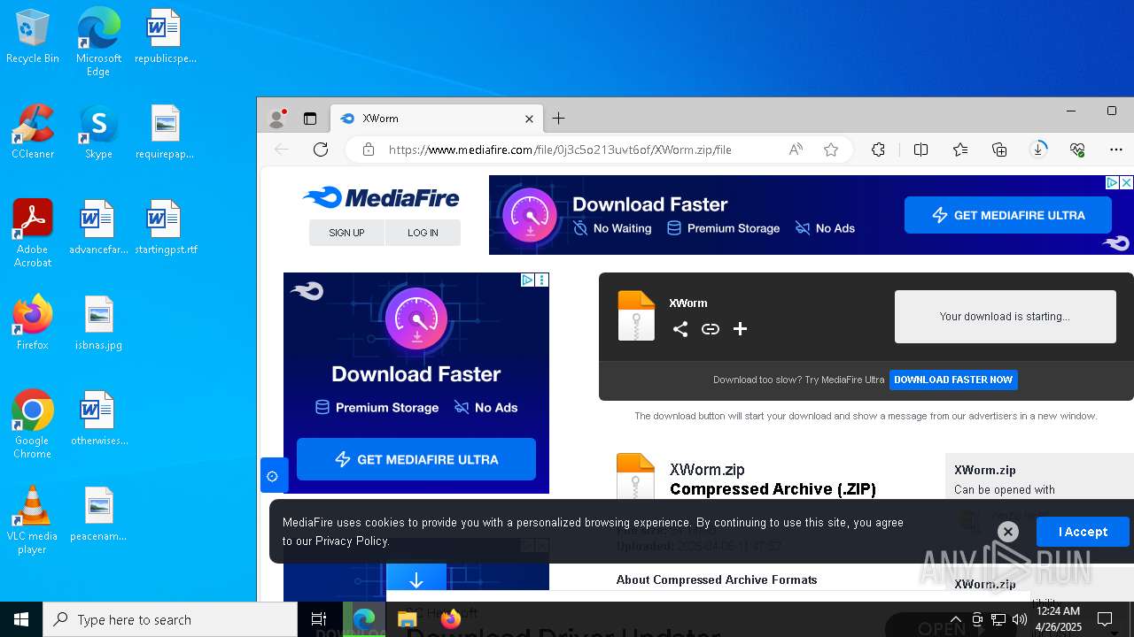Open Read aloud in address bar

[796, 150]
